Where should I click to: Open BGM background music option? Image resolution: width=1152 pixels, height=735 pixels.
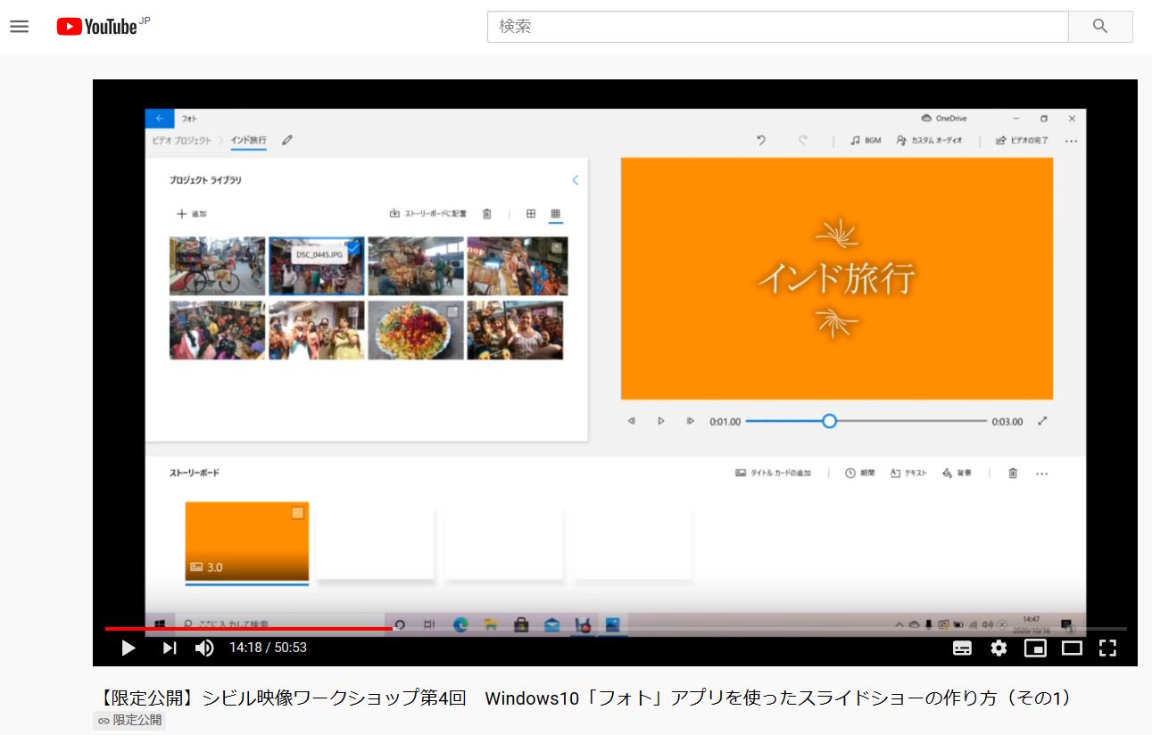pyautogui.click(x=866, y=140)
